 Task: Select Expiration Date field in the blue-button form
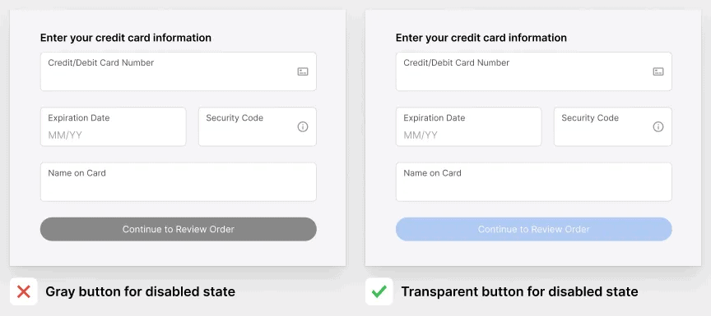pos(469,126)
